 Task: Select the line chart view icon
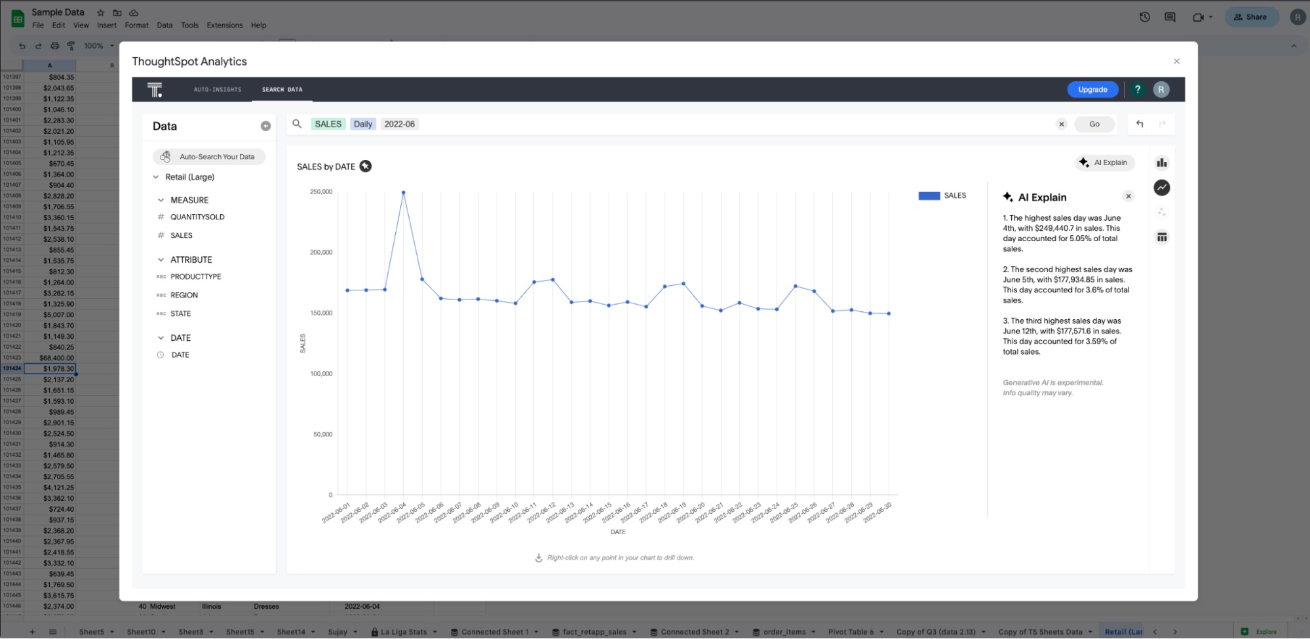(1162, 187)
